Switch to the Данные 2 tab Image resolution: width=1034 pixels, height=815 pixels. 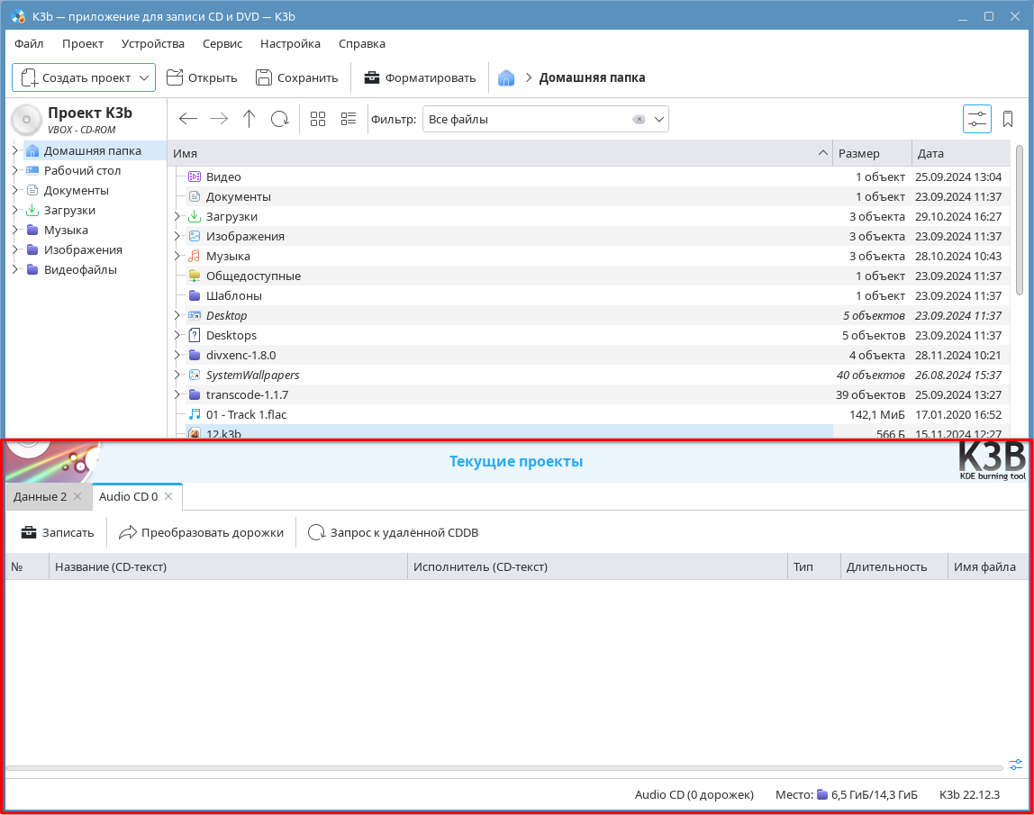point(40,496)
